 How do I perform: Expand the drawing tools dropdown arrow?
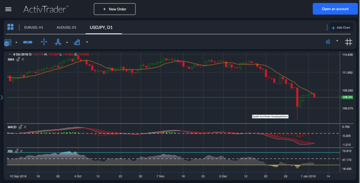click(x=67, y=43)
